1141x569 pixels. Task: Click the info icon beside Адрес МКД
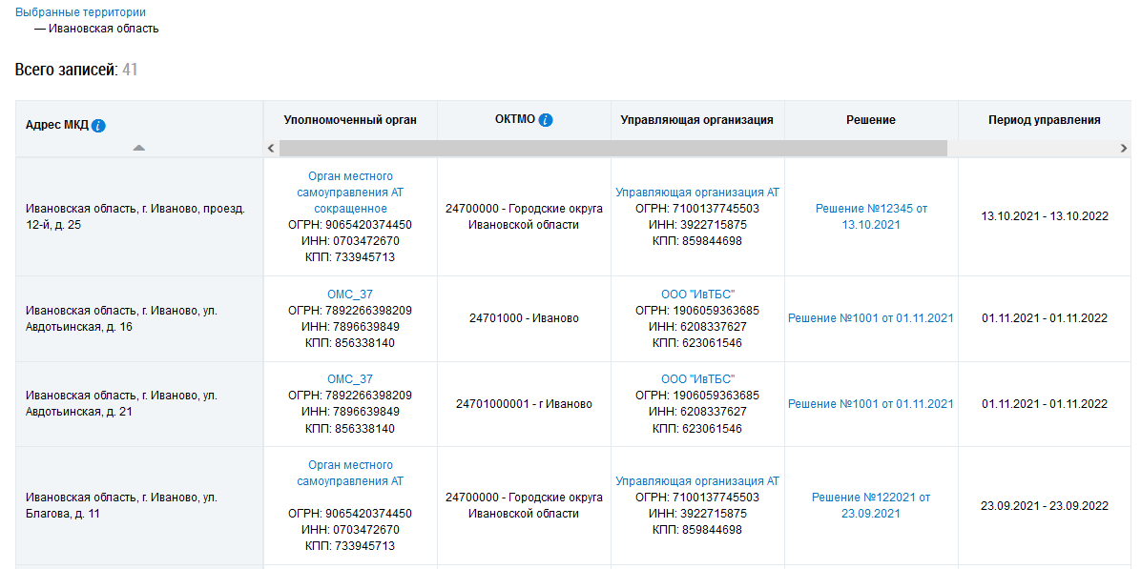(x=99, y=126)
